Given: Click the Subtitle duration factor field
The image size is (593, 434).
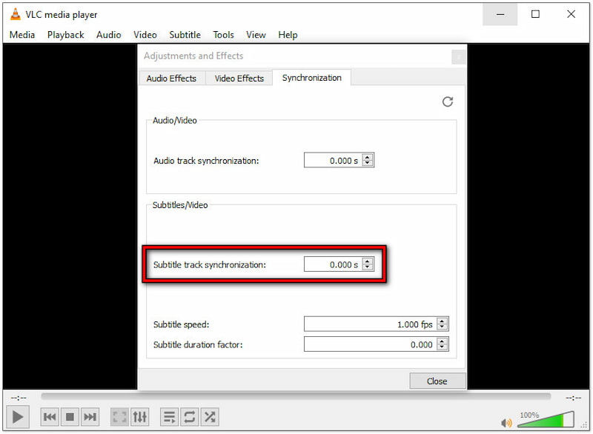Looking at the screenshot, I should [x=369, y=344].
